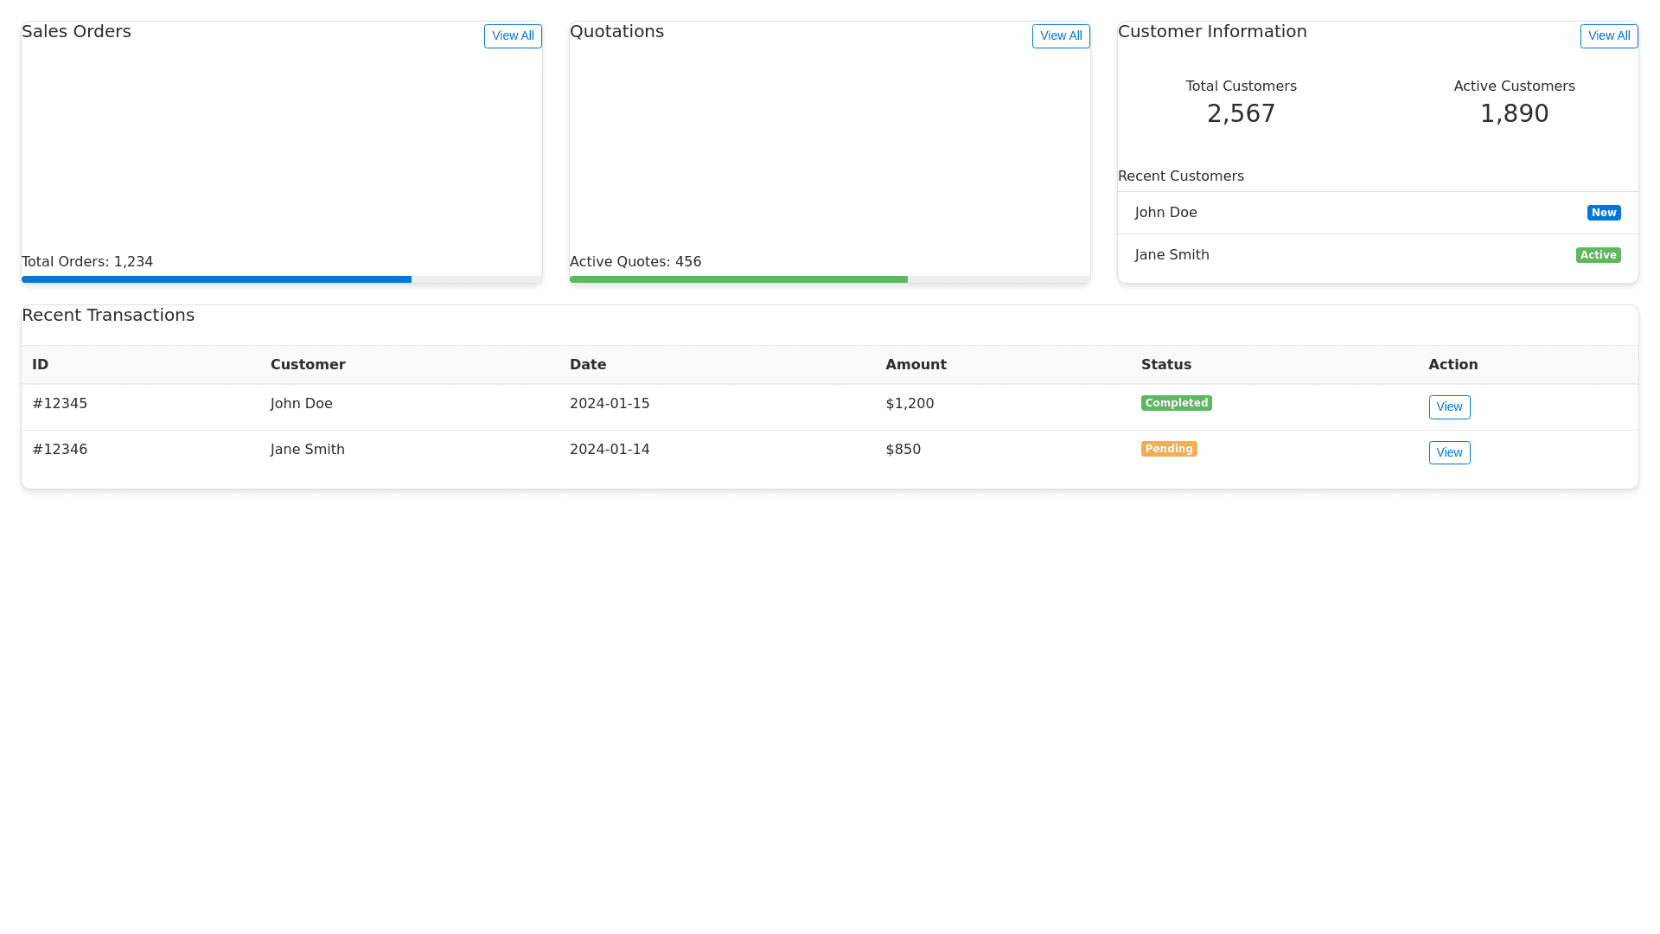Select John Doe in Recent Customers
The height and width of the screenshot is (934, 1660).
tap(1165, 213)
